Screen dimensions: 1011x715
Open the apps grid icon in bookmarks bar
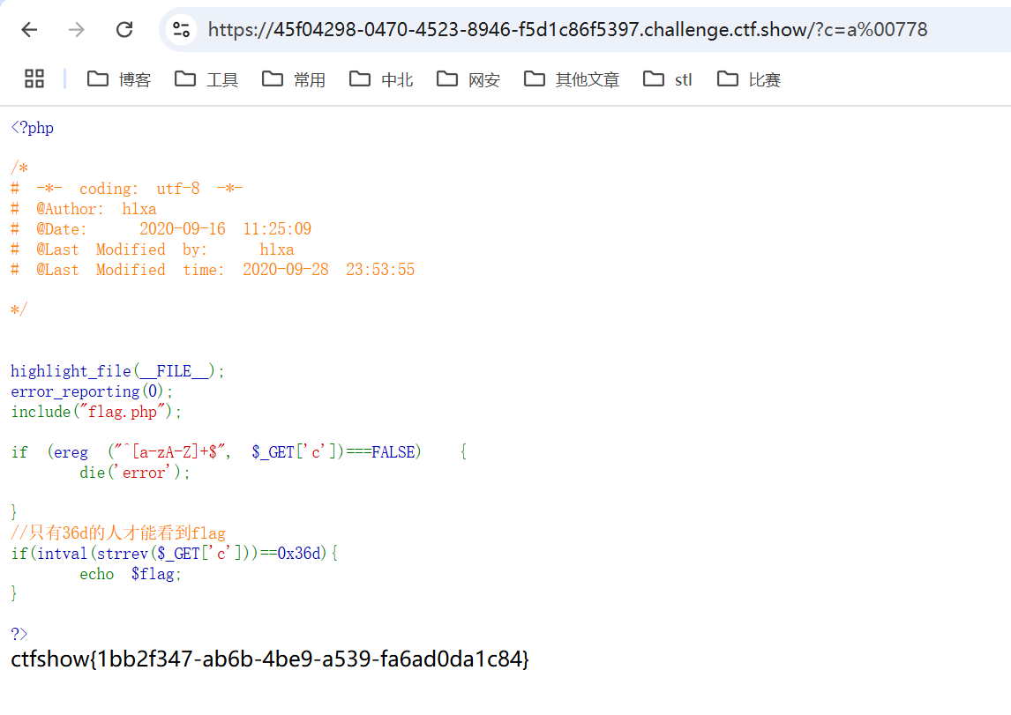(34, 78)
